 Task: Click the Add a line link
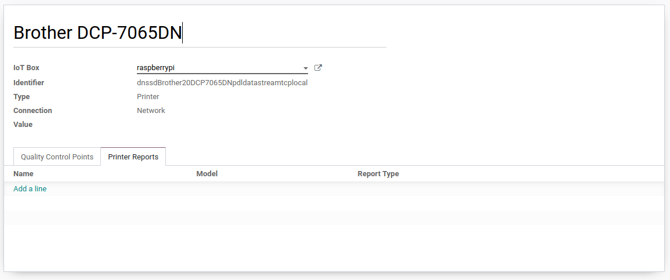tap(30, 189)
